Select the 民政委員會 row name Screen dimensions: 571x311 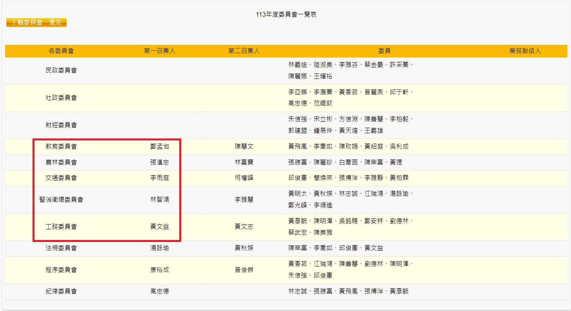point(61,71)
